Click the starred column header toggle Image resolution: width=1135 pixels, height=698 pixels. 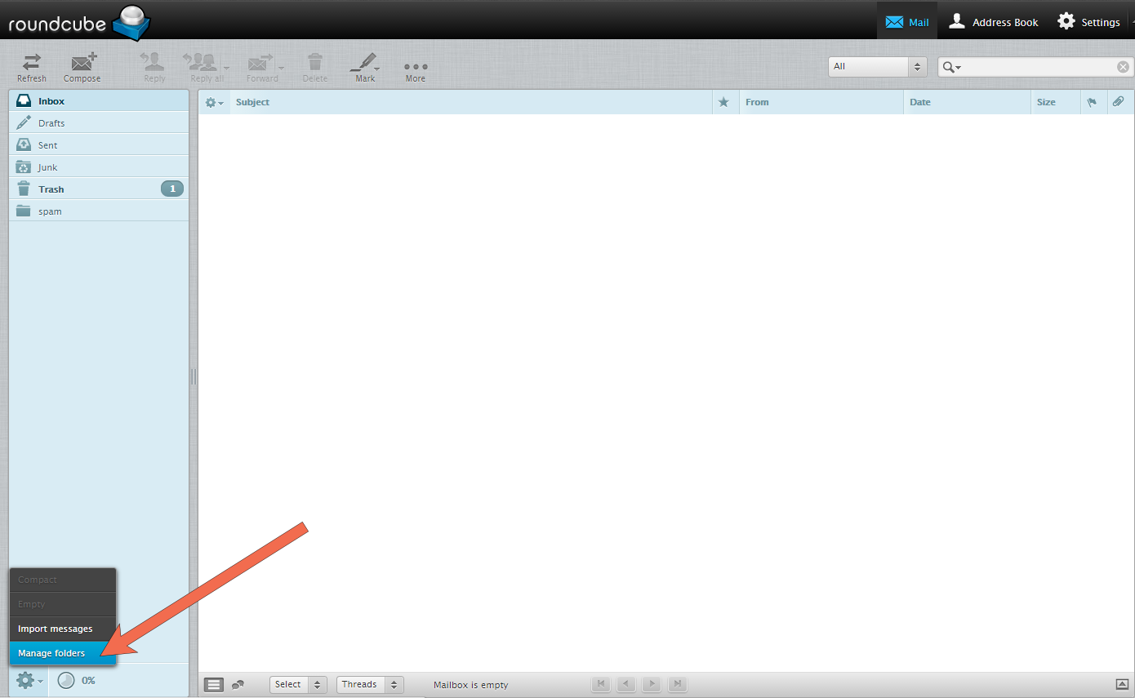coord(723,101)
